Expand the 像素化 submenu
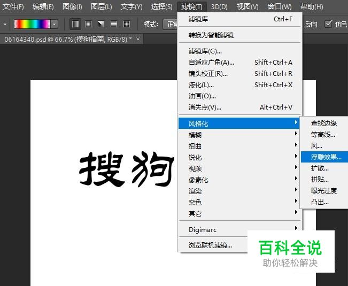 tap(239, 180)
